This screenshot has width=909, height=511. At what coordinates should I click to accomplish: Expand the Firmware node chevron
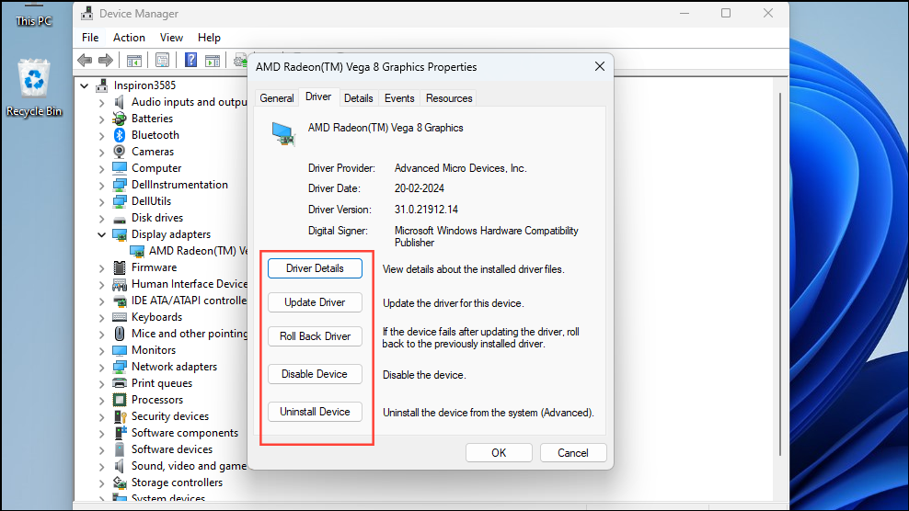101,268
